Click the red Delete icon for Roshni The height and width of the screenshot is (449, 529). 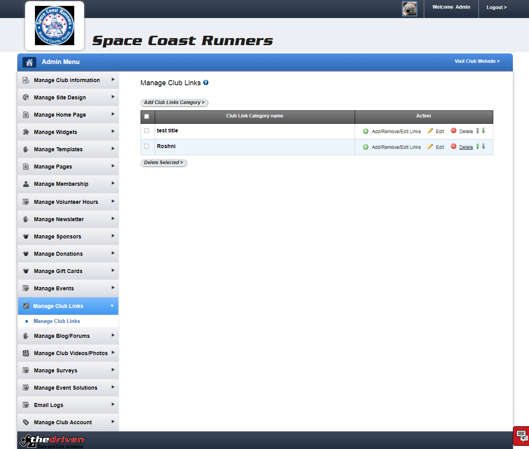454,147
